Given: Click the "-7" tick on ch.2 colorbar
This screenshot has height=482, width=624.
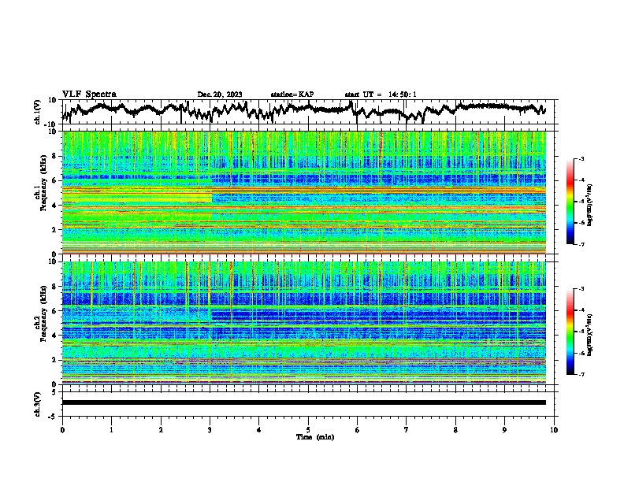Looking at the screenshot, I should pos(581,375).
